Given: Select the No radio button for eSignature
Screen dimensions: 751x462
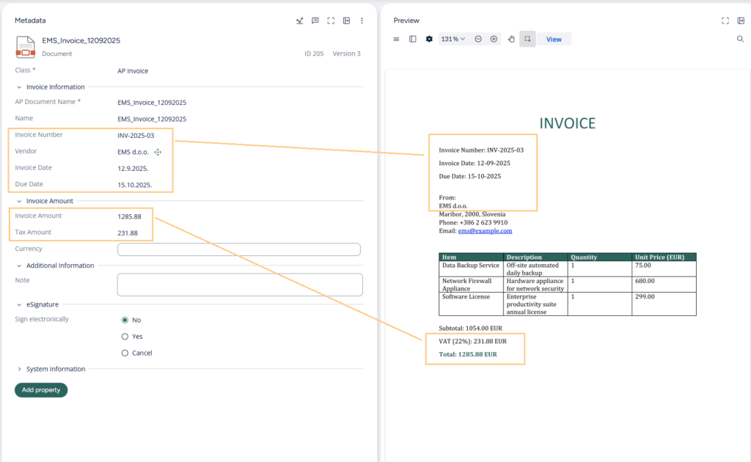Looking at the screenshot, I should (125, 320).
